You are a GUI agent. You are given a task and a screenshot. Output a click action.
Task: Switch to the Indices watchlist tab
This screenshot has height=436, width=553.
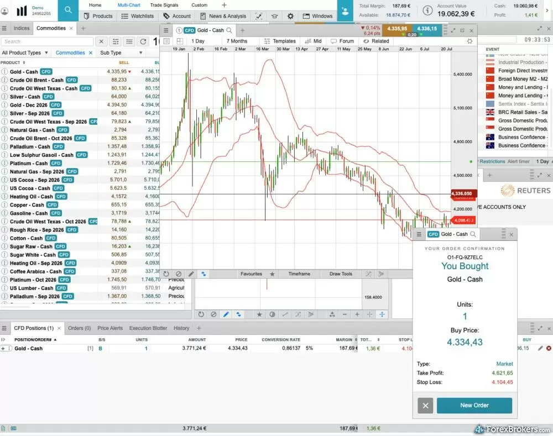pos(22,28)
